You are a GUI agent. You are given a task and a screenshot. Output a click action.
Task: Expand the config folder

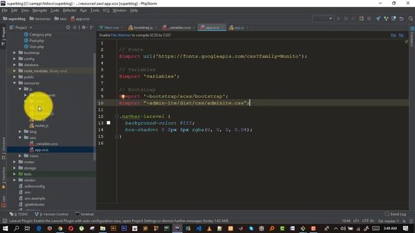(14, 59)
